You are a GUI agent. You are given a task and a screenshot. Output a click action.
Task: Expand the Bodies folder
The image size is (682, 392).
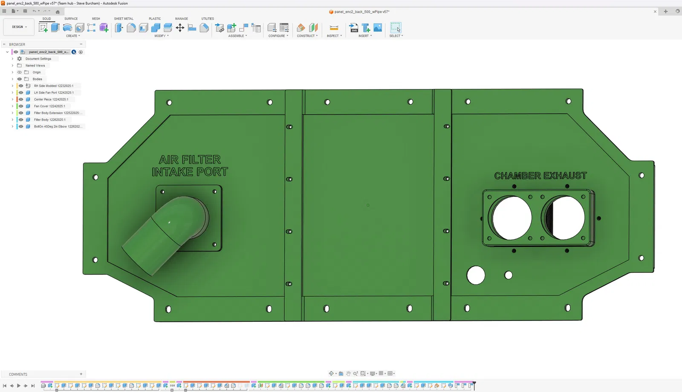point(12,79)
